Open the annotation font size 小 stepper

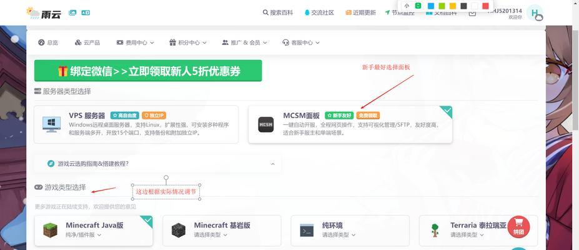coord(418,6)
